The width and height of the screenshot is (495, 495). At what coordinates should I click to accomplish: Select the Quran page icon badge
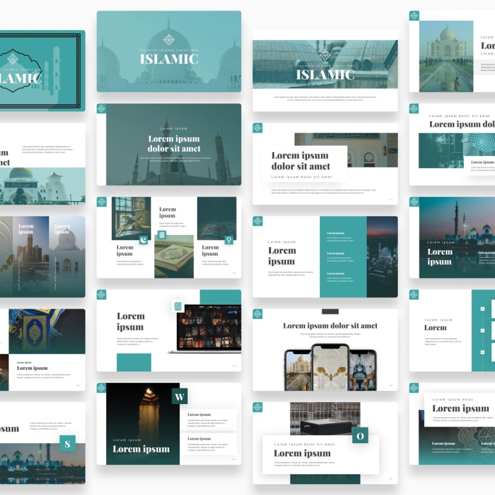tap(162, 235)
